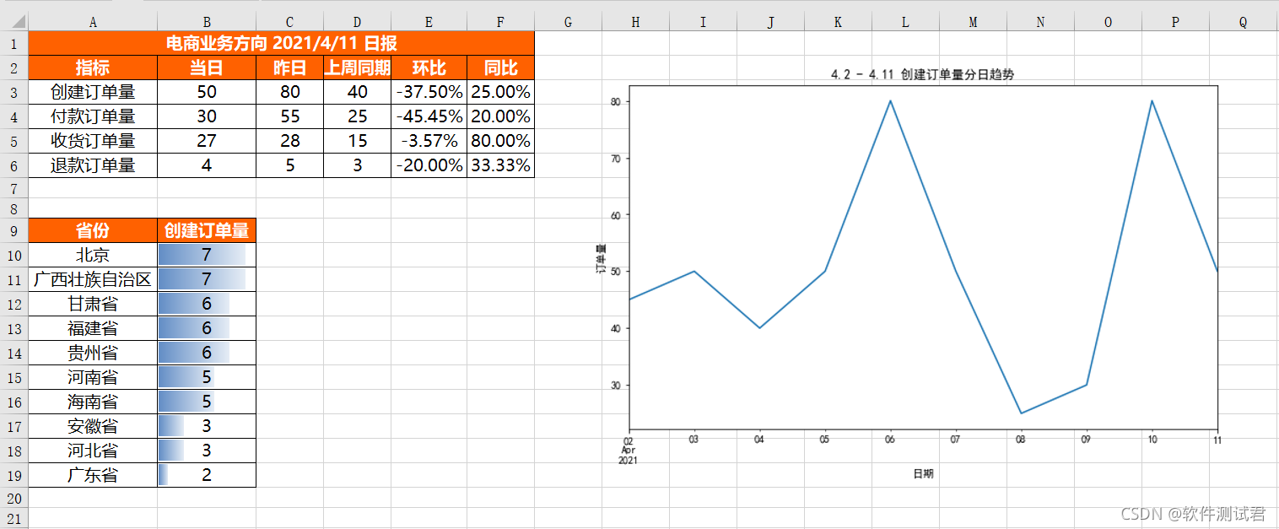Click the 25.00% cell

click(x=501, y=93)
